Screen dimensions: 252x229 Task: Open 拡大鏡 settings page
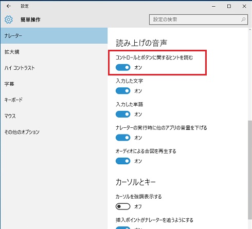[54, 52]
